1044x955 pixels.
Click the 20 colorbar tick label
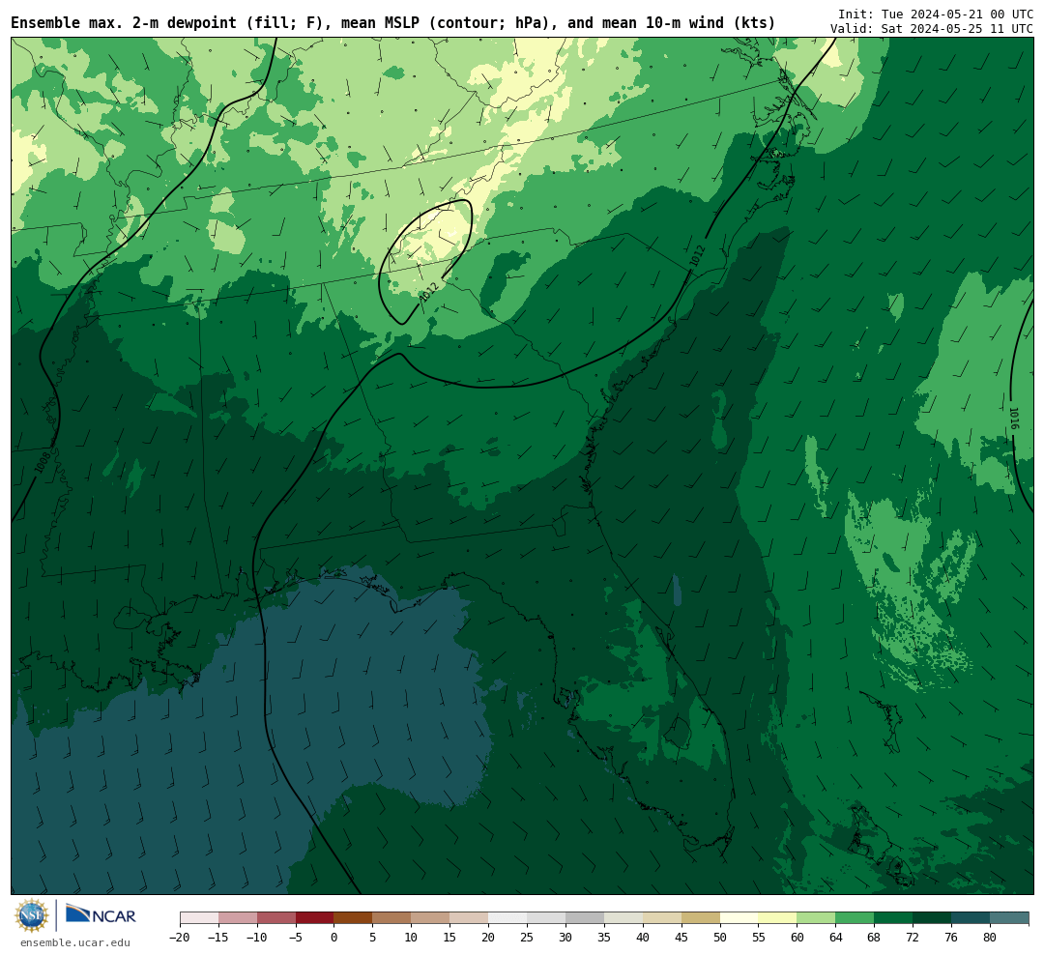click(489, 938)
